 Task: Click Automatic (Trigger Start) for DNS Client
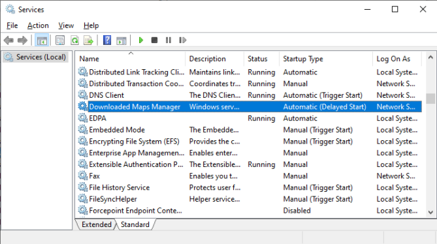pos(323,95)
